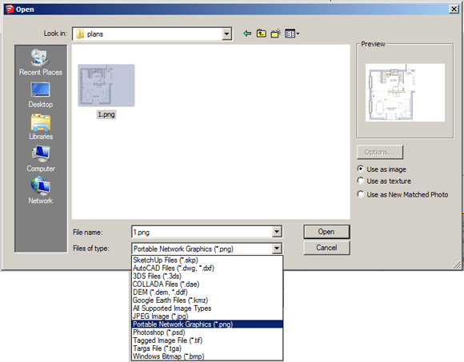Close the Open dialog
The width and height of the screenshot is (464, 362).
(454, 9)
